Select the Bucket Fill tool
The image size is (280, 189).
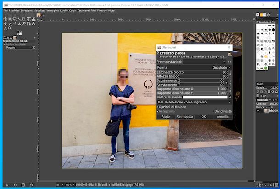[5, 23]
